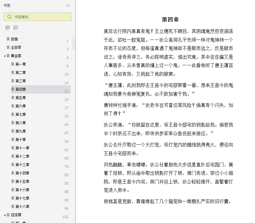The image size is (255, 223).
Task: Click the bookmark icon beside 第十八章
Action: [12, 207]
